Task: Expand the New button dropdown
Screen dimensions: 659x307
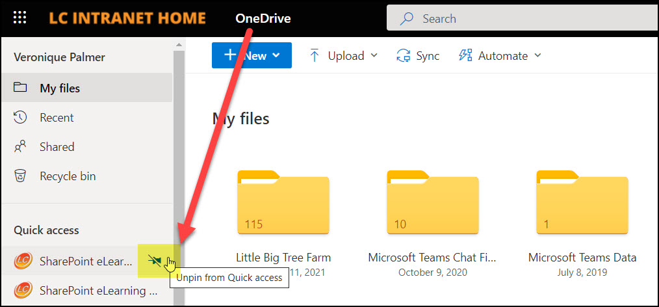Action: coord(276,56)
